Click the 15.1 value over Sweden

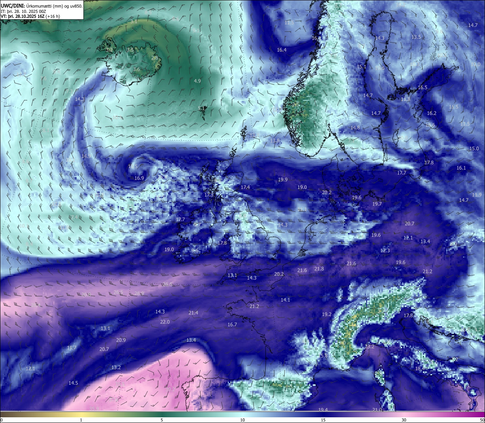click(362, 66)
